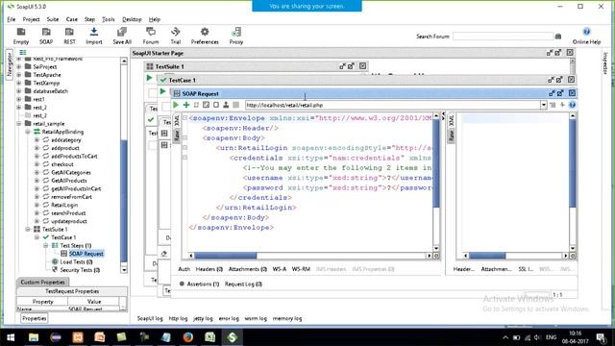615x346 pixels.
Task: Create a new SOAP project from toolbar
Action: click(x=46, y=36)
